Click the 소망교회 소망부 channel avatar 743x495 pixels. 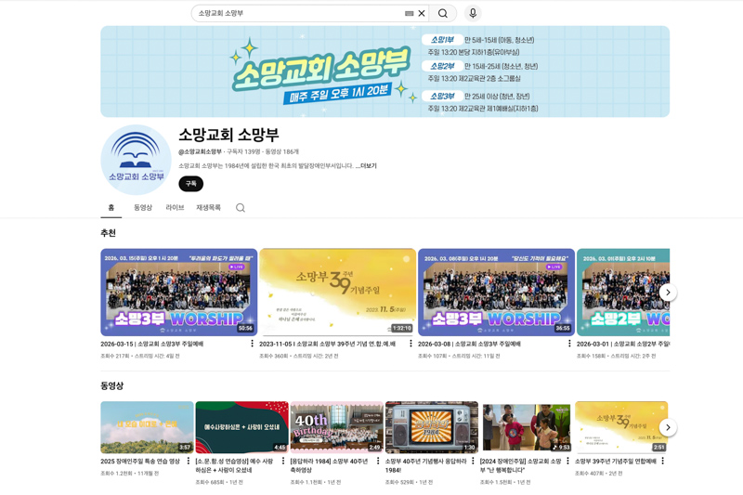136,159
